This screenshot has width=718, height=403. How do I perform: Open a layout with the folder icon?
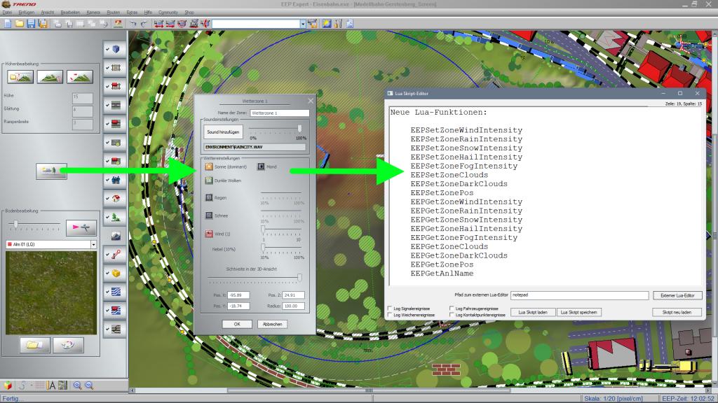(19, 24)
